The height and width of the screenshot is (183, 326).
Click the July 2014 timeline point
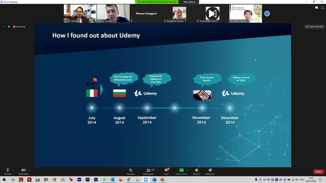click(92, 108)
